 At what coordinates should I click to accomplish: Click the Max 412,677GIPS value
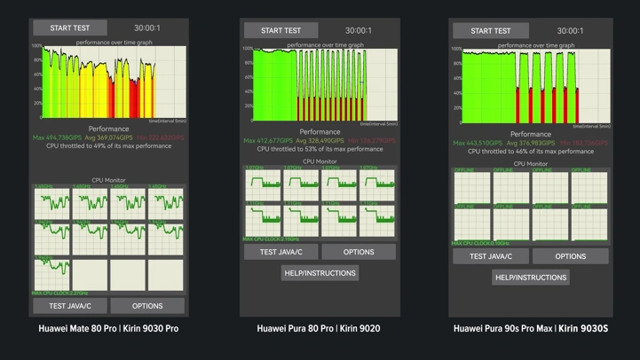click(268, 140)
